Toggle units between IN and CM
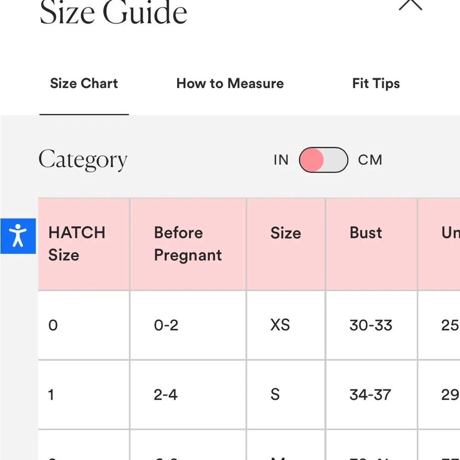This screenshot has height=460, width=460. [x=323, y=160]
